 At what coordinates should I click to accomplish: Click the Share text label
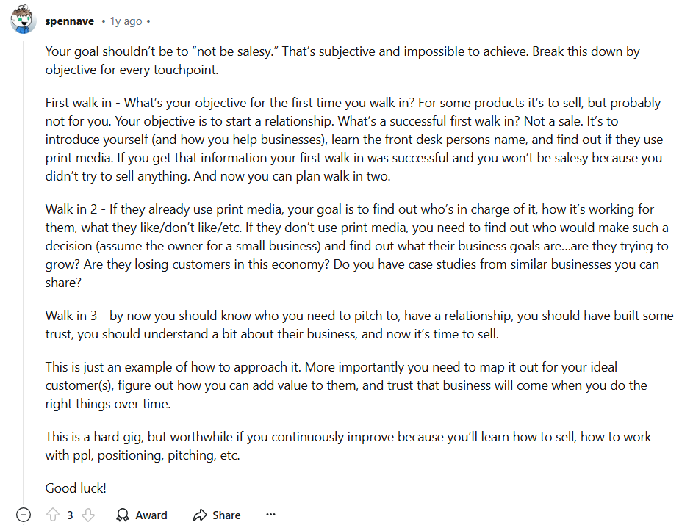click(226, 515)
